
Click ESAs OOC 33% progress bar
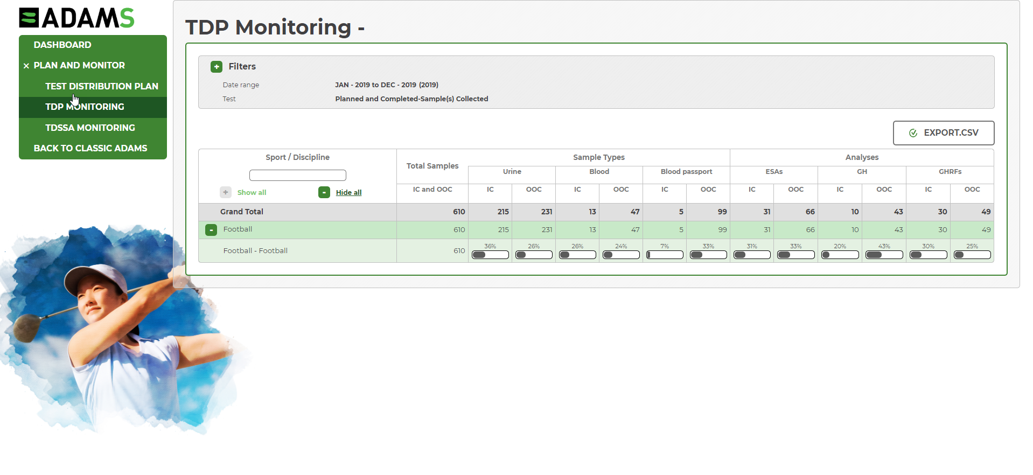(x=796, y=255)
